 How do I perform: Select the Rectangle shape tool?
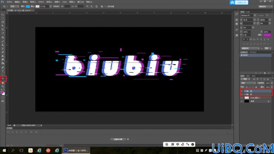[x=3, y=79]
